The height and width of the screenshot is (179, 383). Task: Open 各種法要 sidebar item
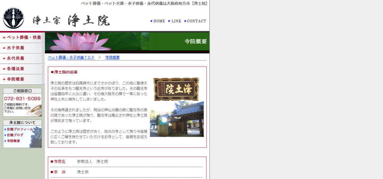pyautogui.click(x=22, y=69)
